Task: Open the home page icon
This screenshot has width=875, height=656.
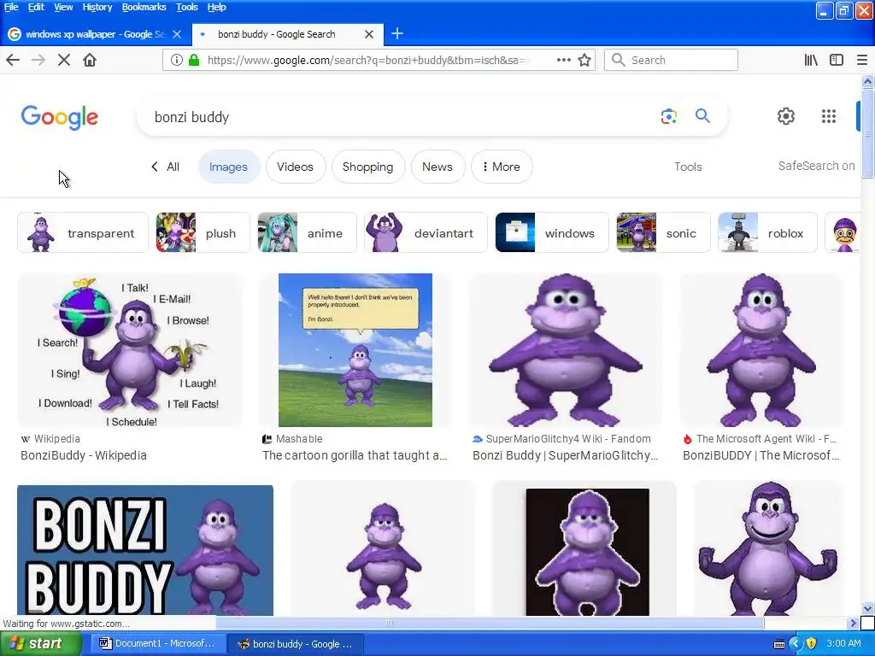Action: click(89, 60)
